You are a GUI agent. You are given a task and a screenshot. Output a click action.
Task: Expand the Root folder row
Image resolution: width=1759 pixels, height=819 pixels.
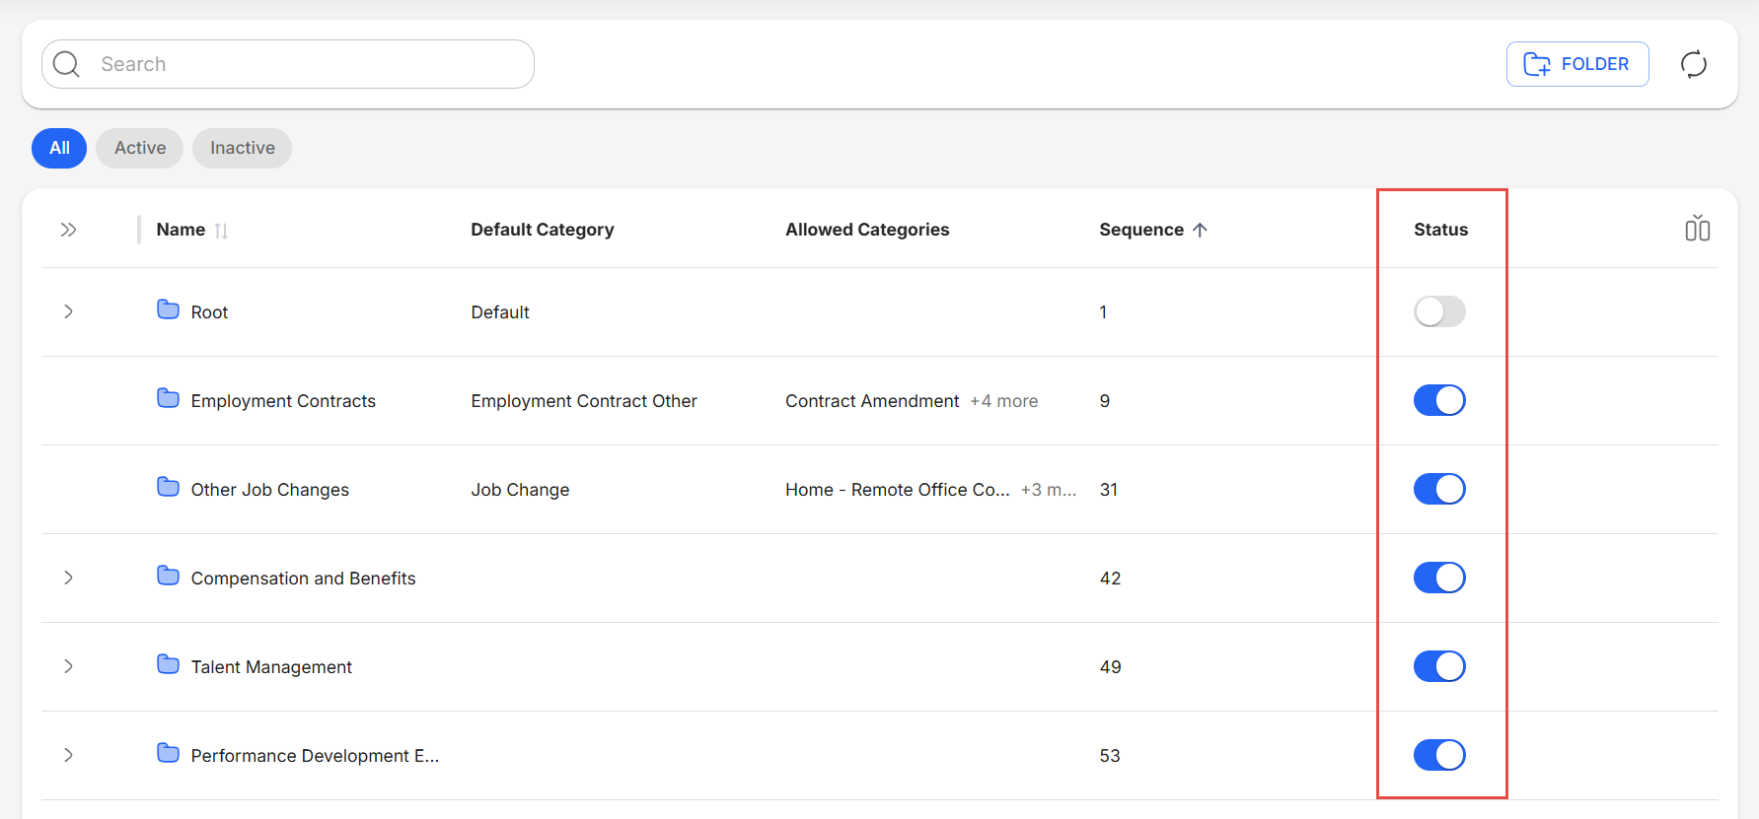point(68,311)
